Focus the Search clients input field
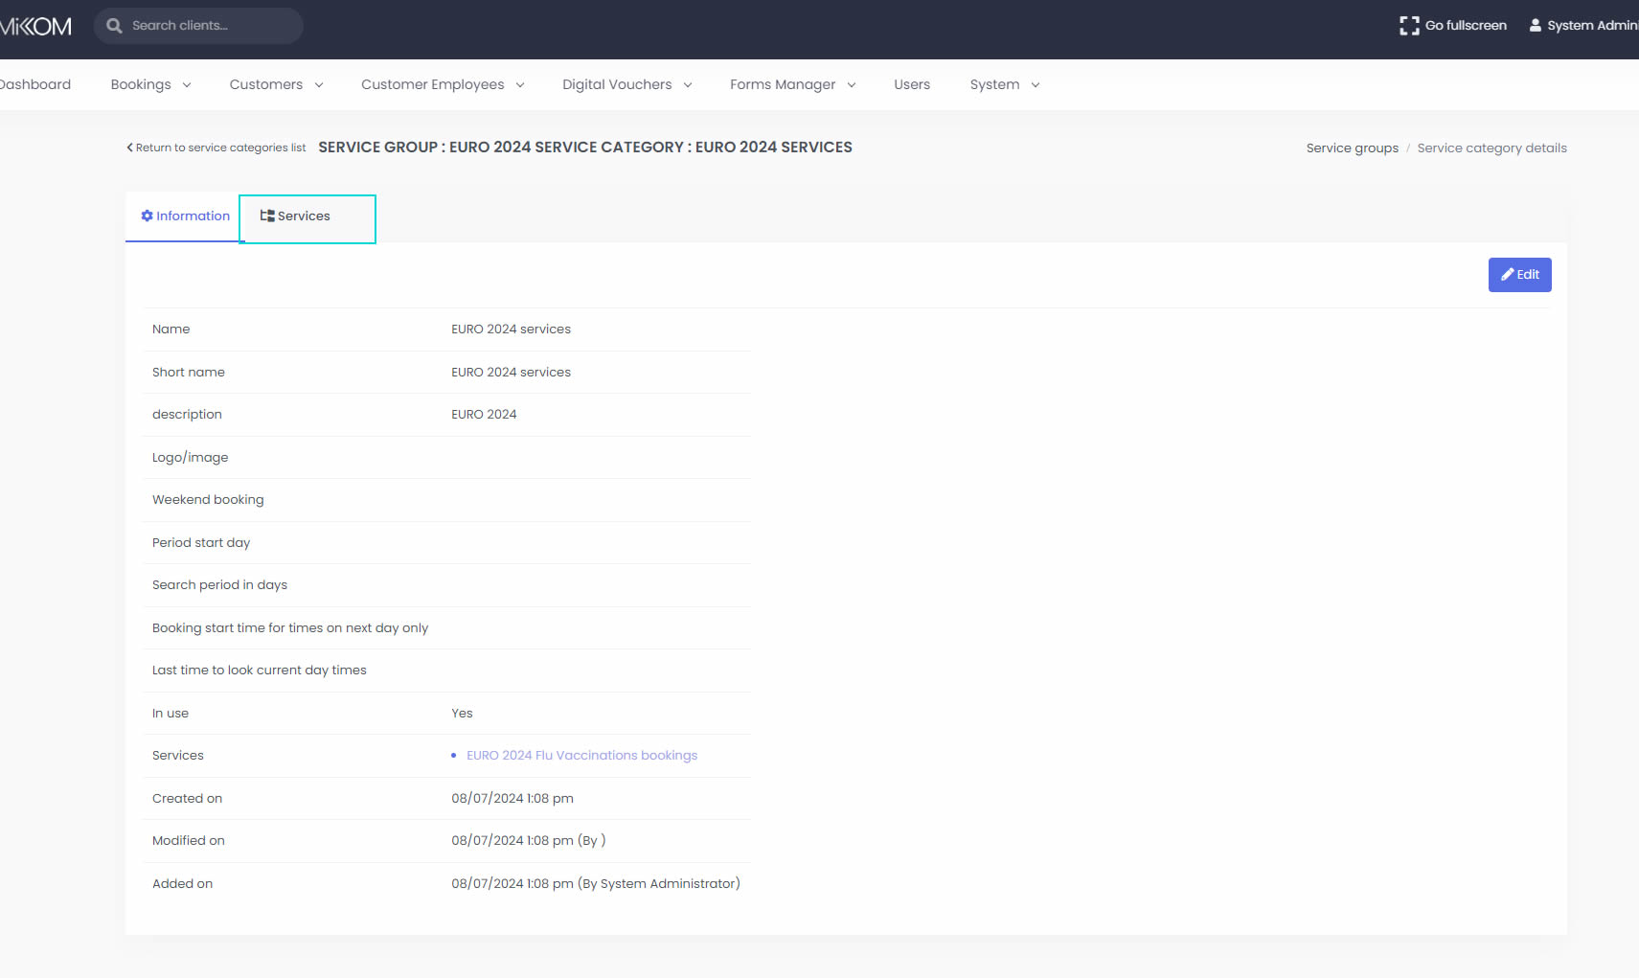Viewport: 1639px width, 978px height. pos(211,26)
